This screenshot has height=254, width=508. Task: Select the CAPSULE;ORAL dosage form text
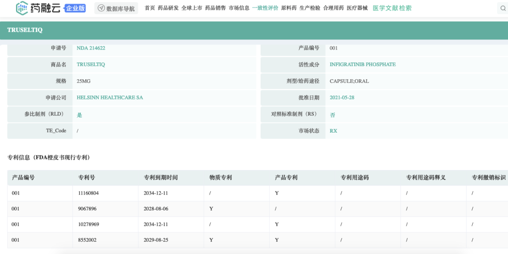(349, 82)
